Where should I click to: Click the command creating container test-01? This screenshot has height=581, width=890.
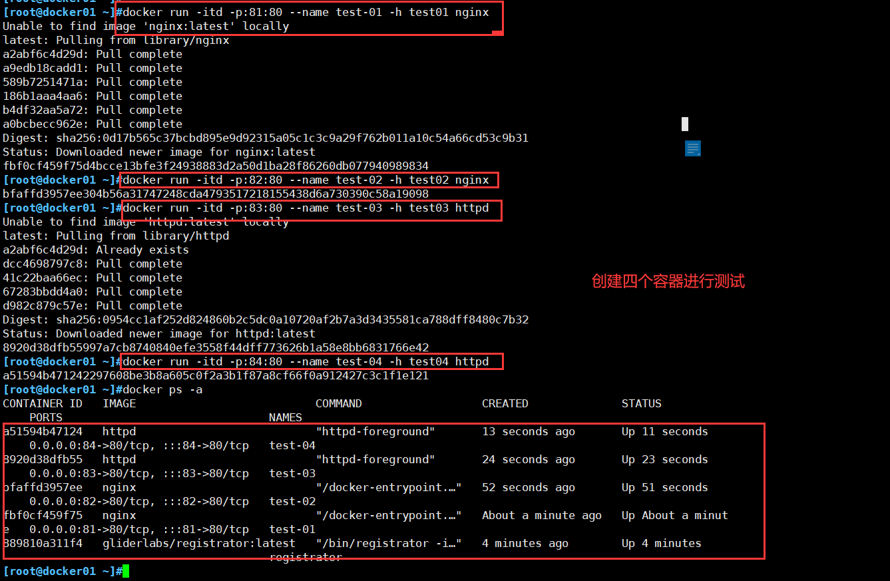pyautogui.click(x=306, y=12)
